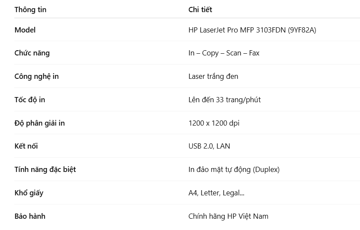The height and width of the screenshot is (230, 360).
Task: Click the "Laser trắng đen" value
Action: [213, 76]
